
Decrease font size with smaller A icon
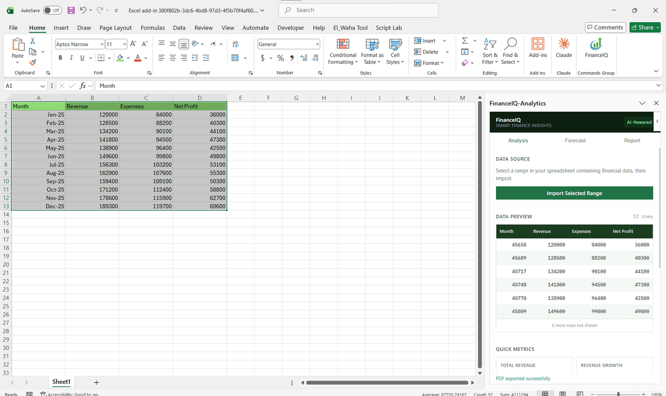coord(145,44)
